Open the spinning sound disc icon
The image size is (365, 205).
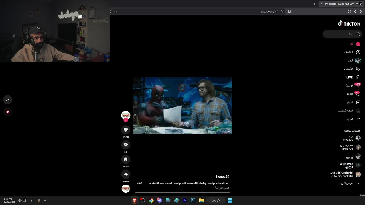pyautogui.click(x=126, y=189)
